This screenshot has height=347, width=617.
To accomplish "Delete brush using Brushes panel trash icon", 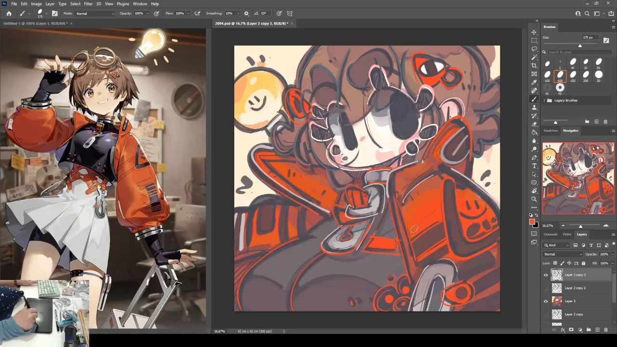I will click(606, 121).
